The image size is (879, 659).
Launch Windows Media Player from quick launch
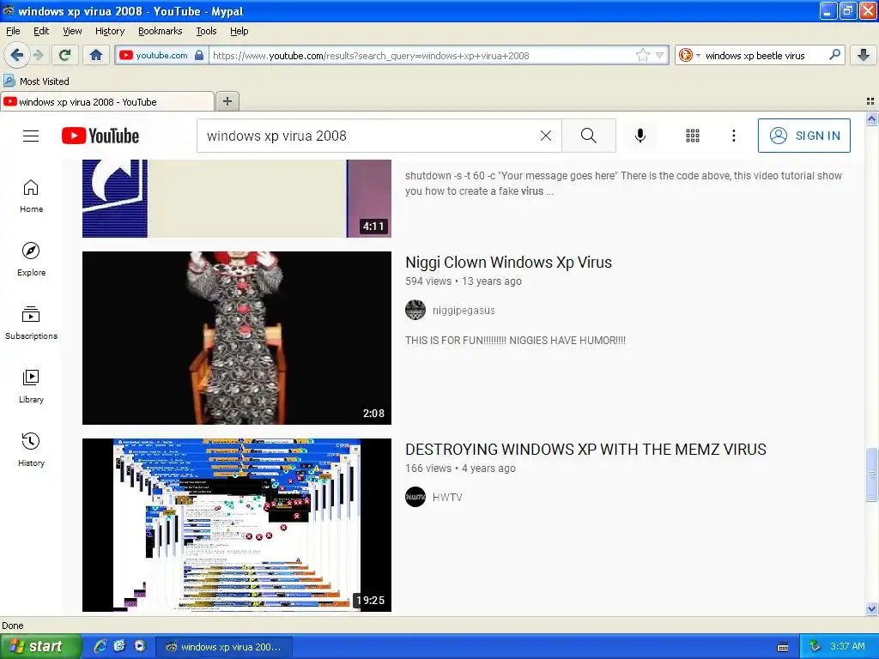pyautogui.click(x=140, y=646)
